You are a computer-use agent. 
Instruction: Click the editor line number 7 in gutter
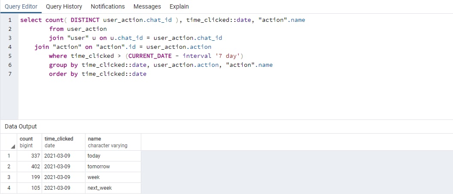pyautogui.click(x=10, y=74)
